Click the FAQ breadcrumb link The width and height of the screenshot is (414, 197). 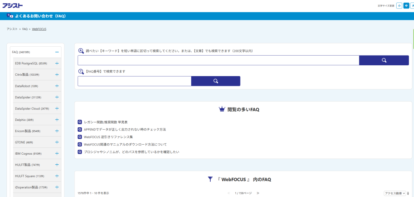(x=25, y=29)
